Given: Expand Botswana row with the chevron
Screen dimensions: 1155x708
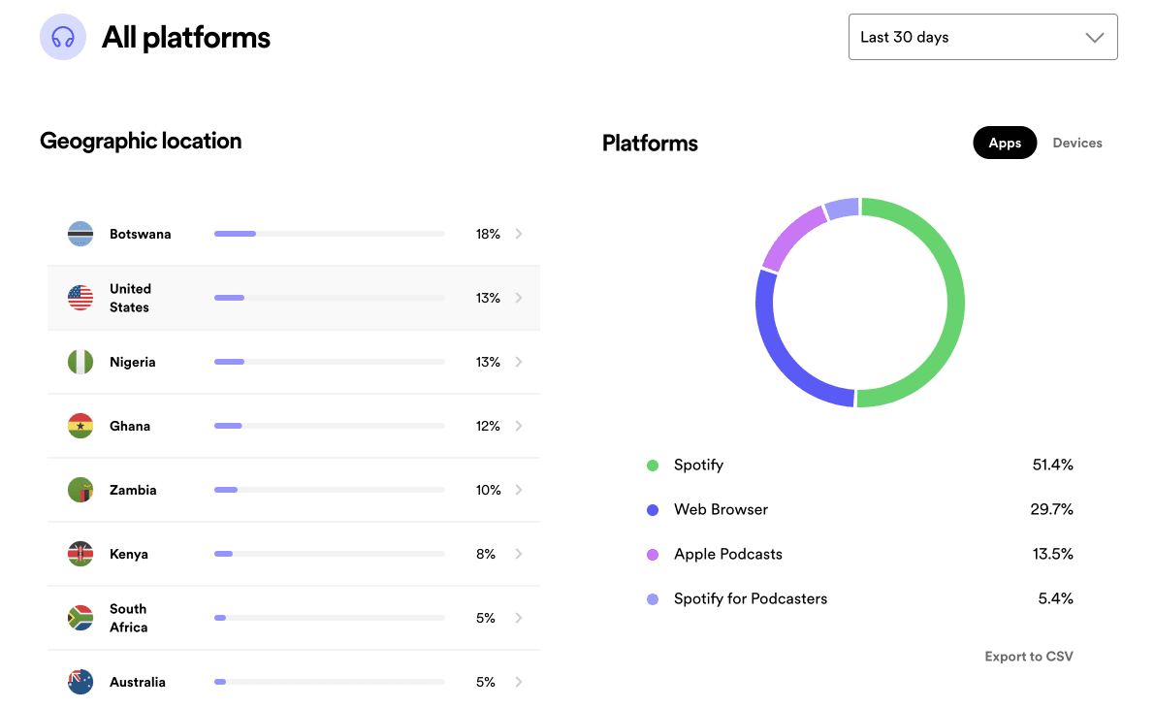Looking at the screenshot, I should coord(519,234).
